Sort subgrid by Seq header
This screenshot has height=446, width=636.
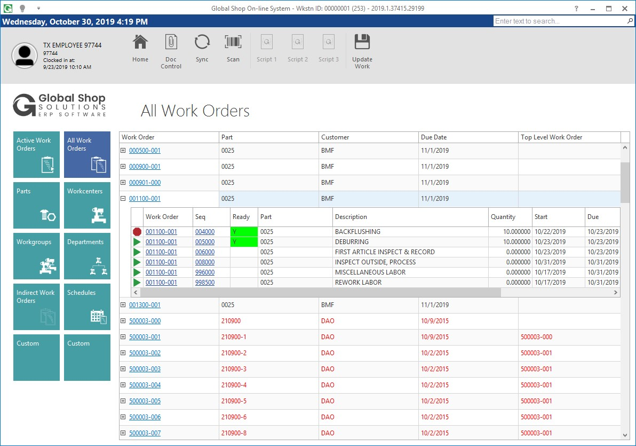211,217
